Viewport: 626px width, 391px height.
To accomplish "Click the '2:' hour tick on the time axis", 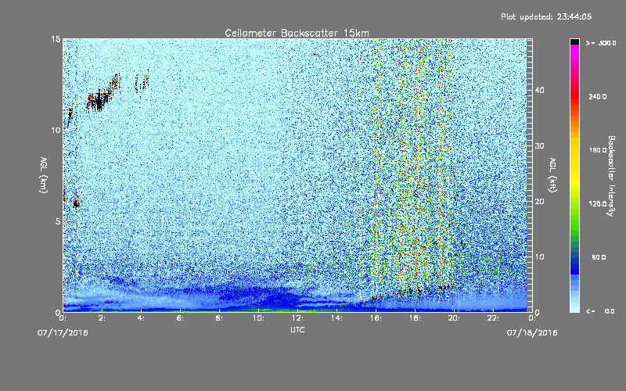I will coord(103,318).
